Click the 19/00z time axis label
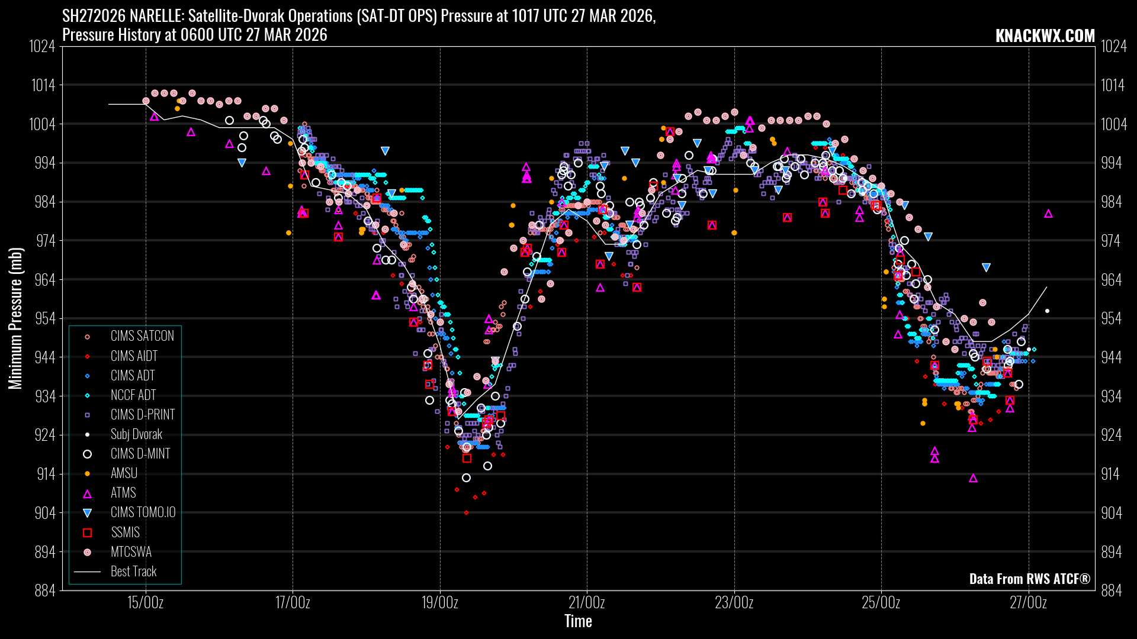Viewport: 1137px width, 639px height. pyautogui.click(x=439, y=603)
